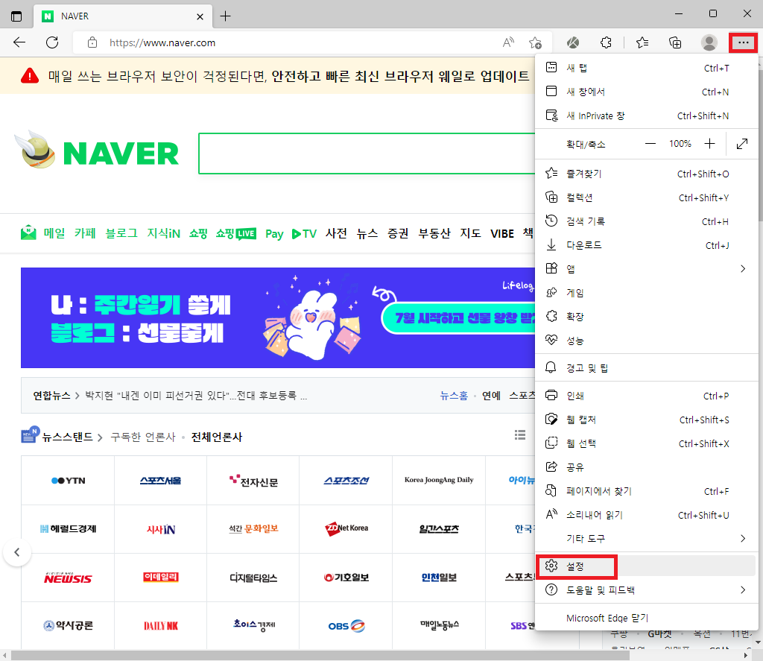763x661 pixels.
Task: Enter full screen with the expand arrow icon
Action: [x=741, y=144]
